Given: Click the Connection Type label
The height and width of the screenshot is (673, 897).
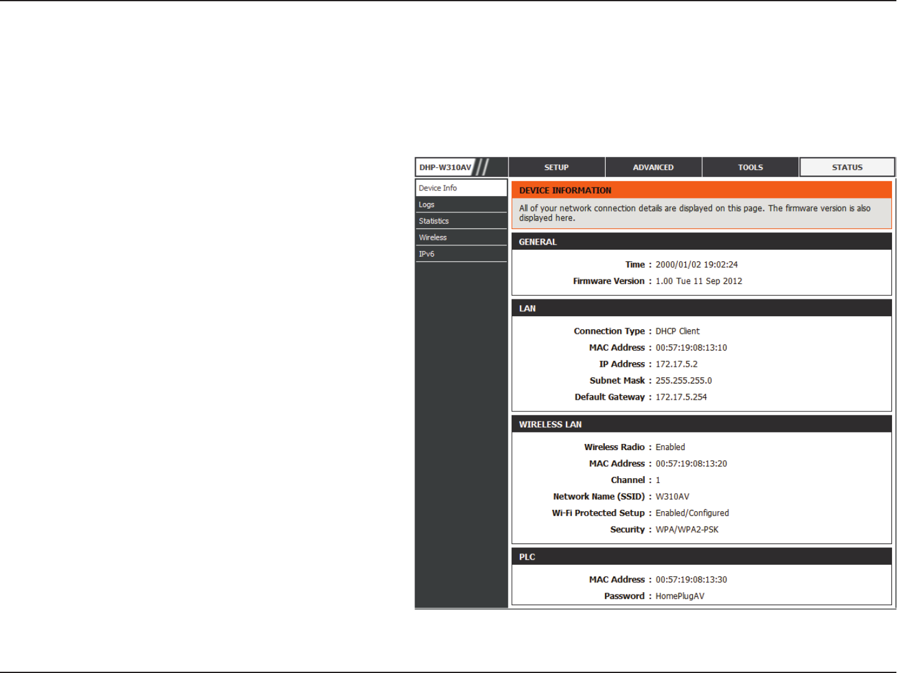Looking at the screenshot, I should point(609,331).
